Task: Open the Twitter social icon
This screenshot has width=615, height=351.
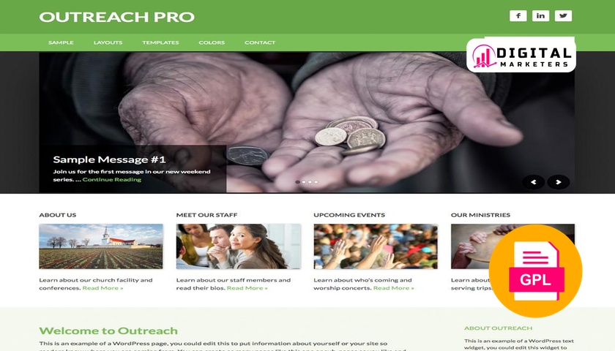Action: coord(563,15)
